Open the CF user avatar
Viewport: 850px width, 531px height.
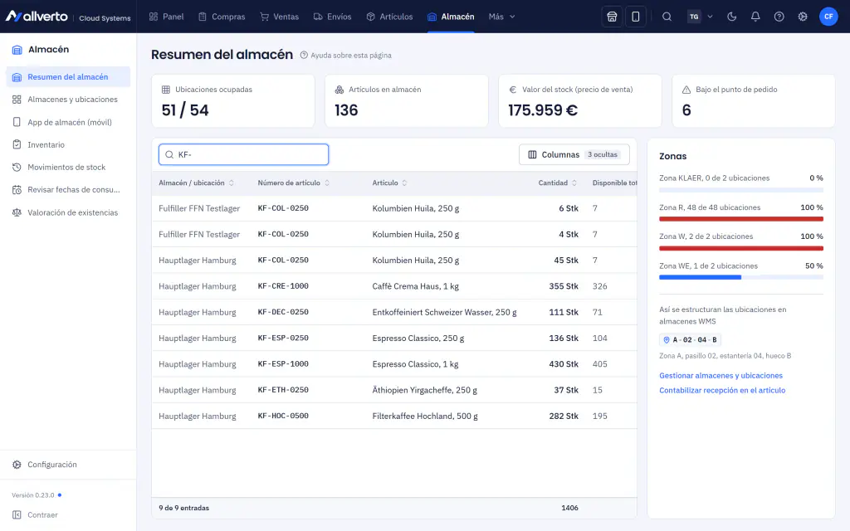click(828, 17)
